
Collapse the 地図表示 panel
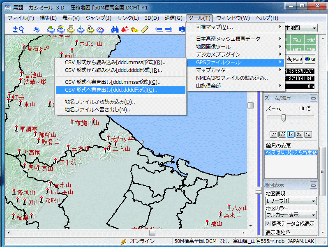313,185
